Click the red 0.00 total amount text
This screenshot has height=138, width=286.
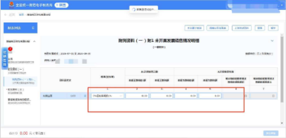(24, 133)
